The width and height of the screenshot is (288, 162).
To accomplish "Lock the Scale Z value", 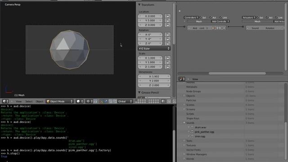I will click(167, 67).
